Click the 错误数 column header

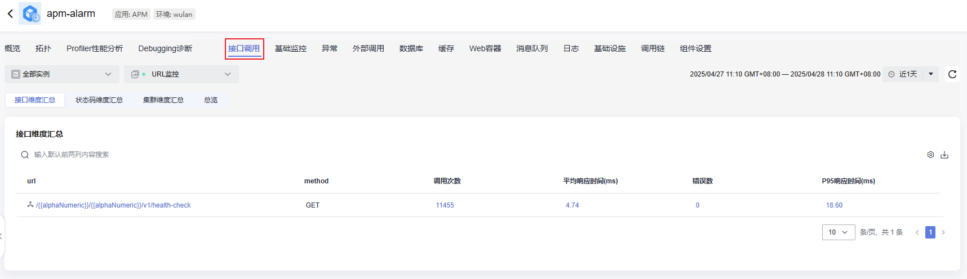[702, 181]
